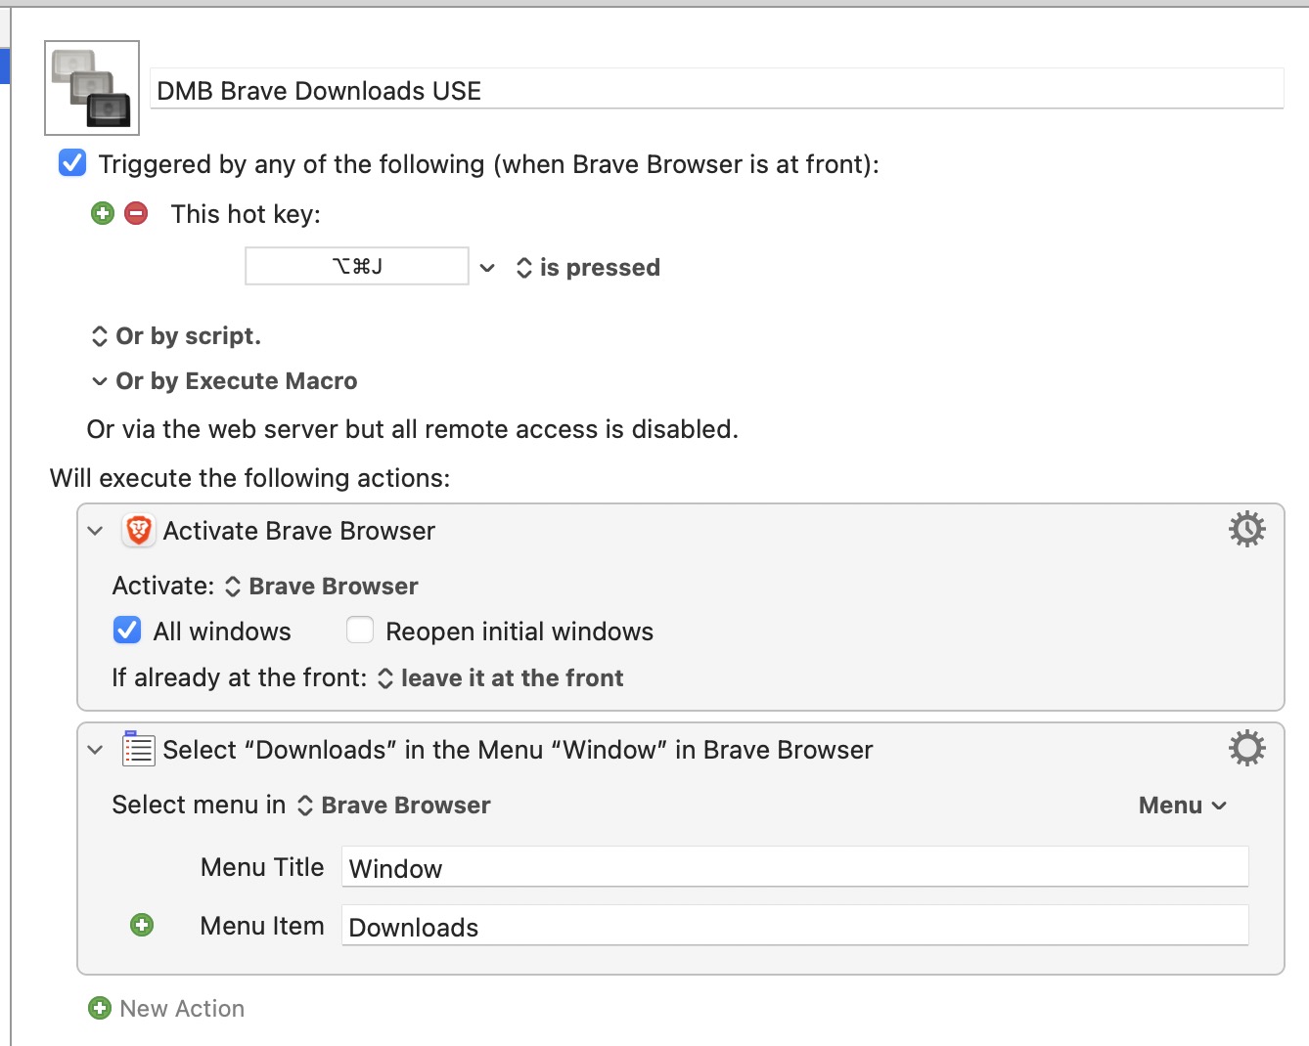Enable Reopen initial windows checkbox

[360, 631]
